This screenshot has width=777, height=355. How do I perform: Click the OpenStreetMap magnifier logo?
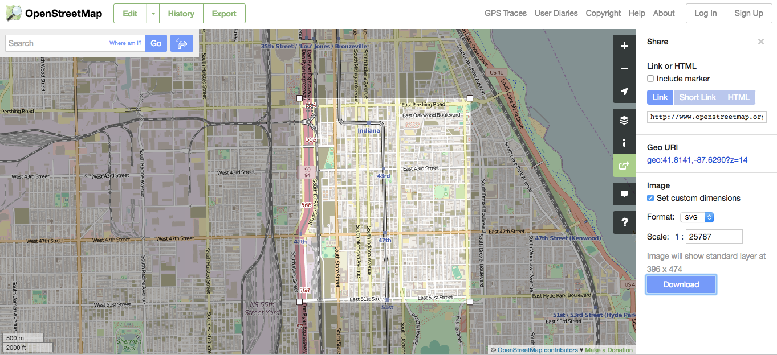(14, 13)
